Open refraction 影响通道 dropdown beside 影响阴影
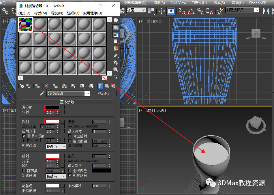274x195 pixels. click(56, 176)
